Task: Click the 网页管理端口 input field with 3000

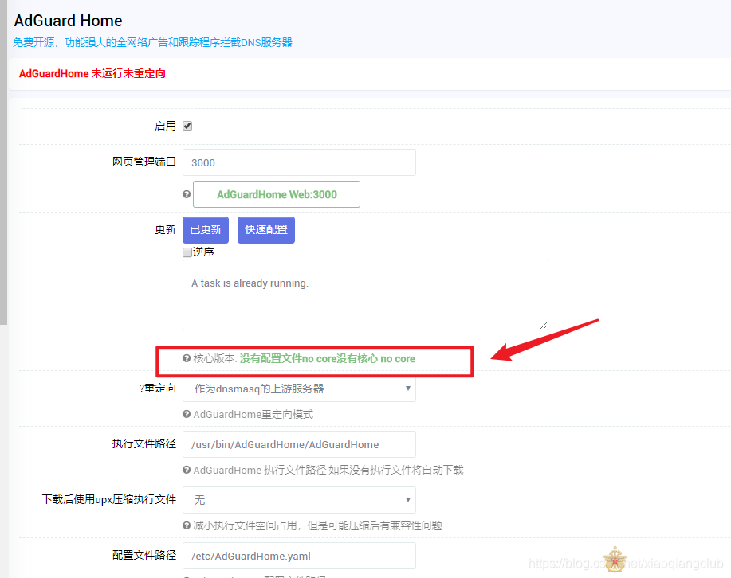Action: pyautogui.click(x=299, y=162)
